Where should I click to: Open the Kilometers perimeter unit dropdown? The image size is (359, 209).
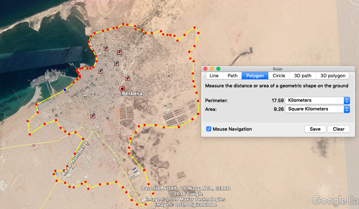(x=317, y=100)
